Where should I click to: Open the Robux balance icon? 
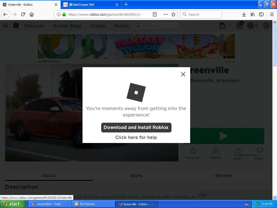click(250, 26)
